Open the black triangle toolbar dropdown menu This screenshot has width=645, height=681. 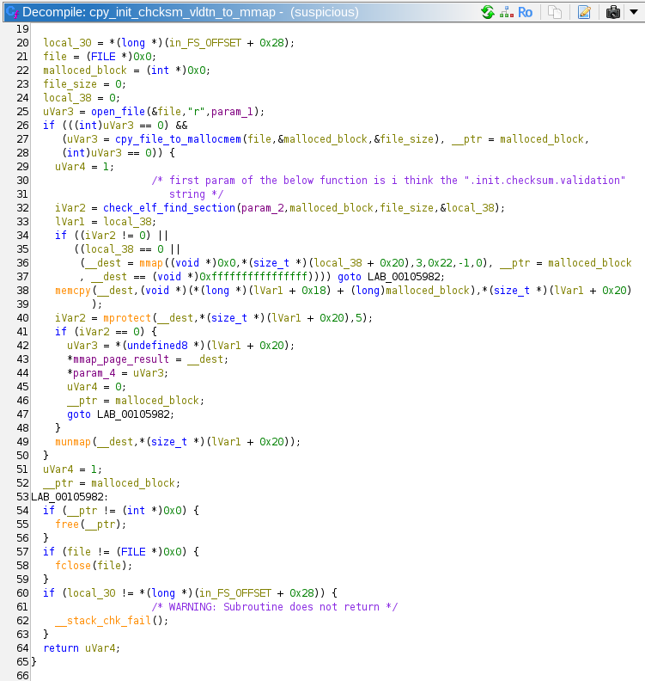coord(634,12)
